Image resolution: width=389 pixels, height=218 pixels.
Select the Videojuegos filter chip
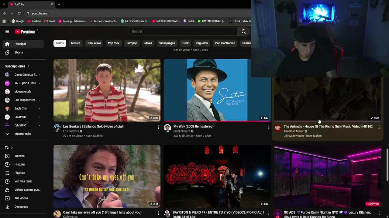[x=167, y=43]
